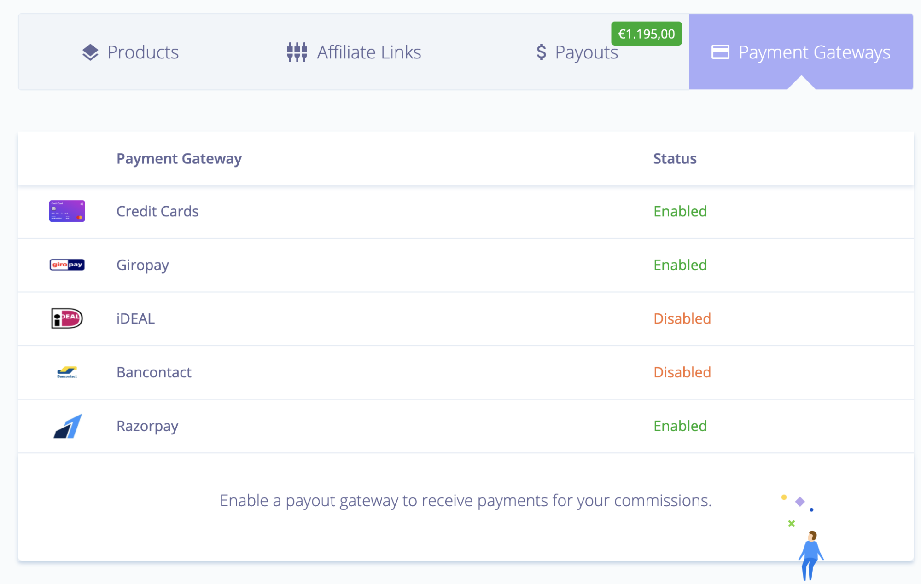This screenshot has width=921, height=584.
Task: Click the Payouts dollar sign icon
Action: pos(542,52)
